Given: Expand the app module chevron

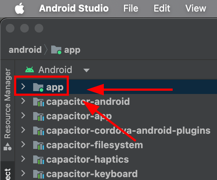Looking at the screenshot, I should coord(23,87).
